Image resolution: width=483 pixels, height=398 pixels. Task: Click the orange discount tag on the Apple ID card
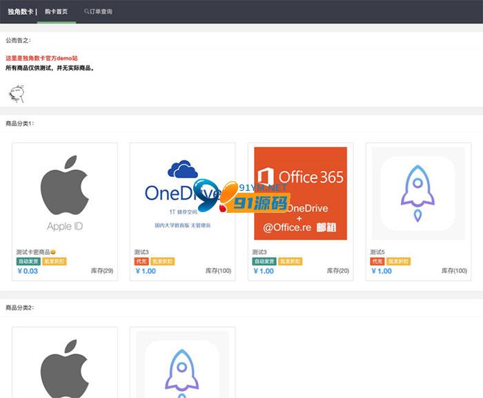coord(55,261)
